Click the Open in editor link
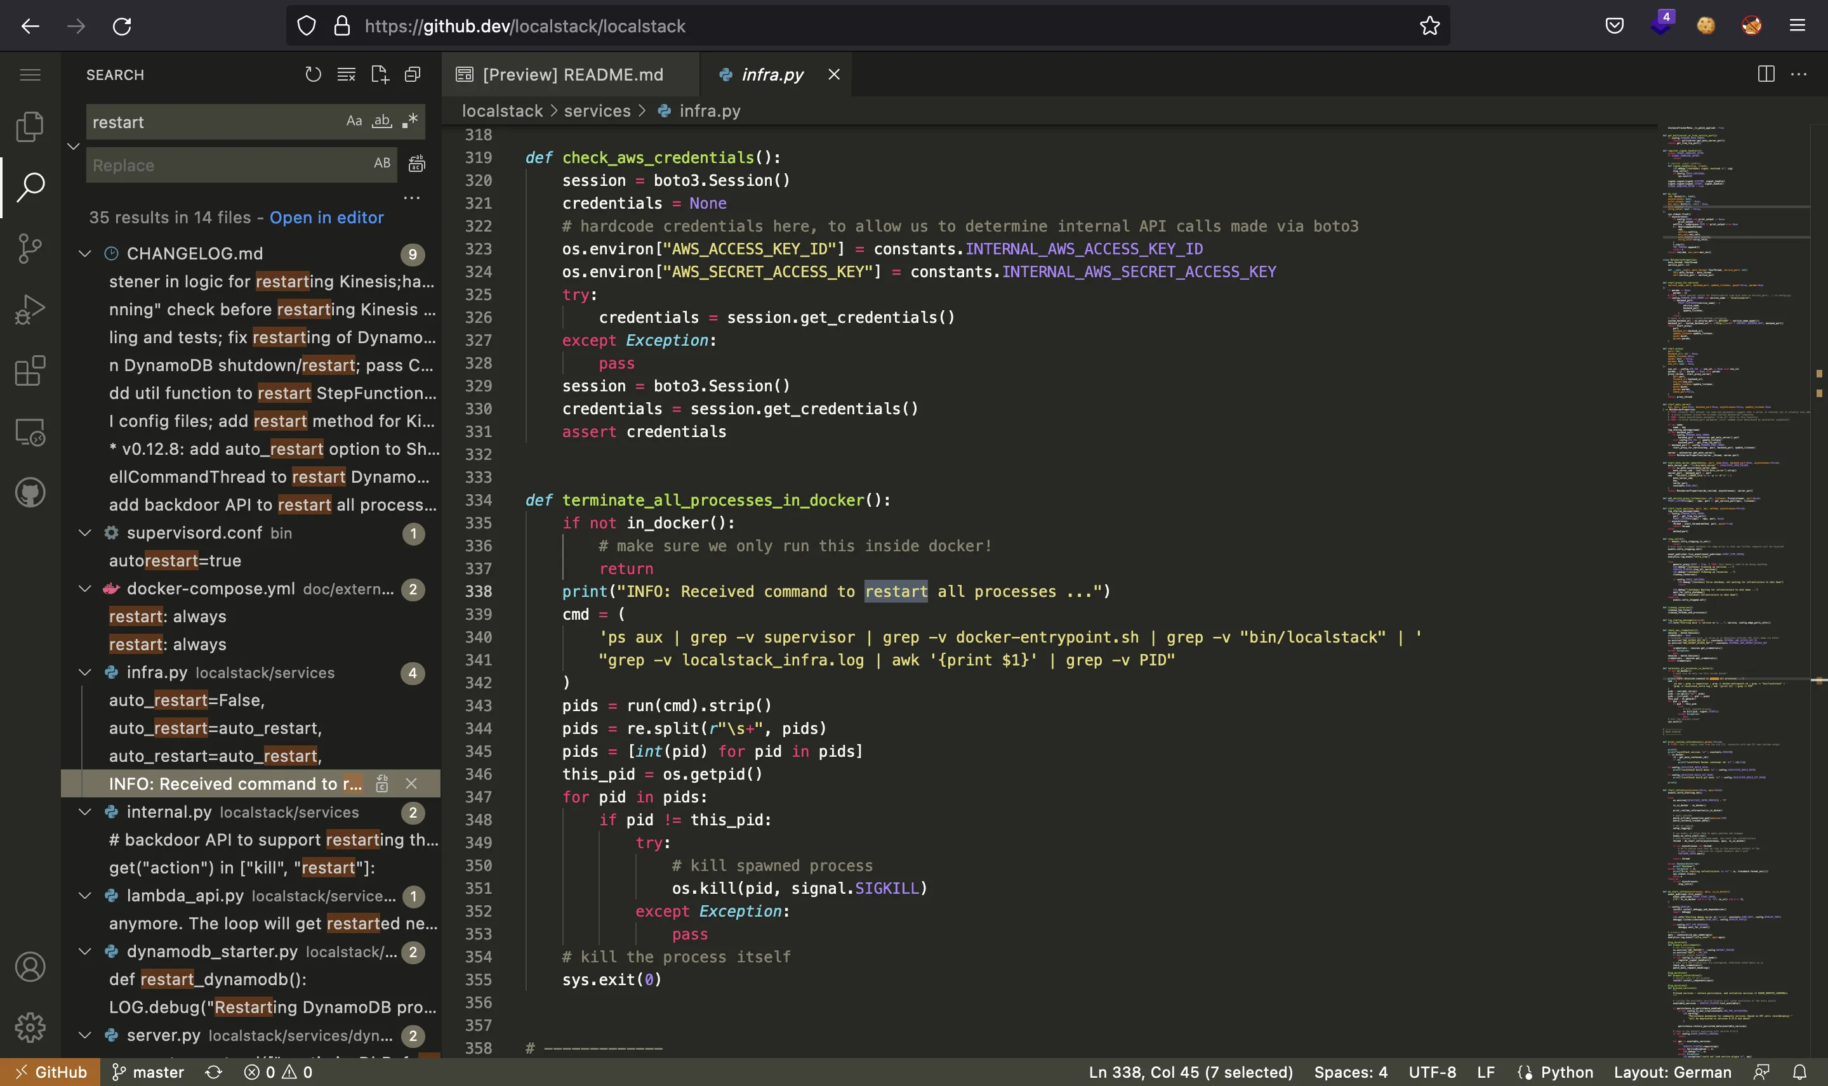The image size is (1828, 1086). [326, 218]
